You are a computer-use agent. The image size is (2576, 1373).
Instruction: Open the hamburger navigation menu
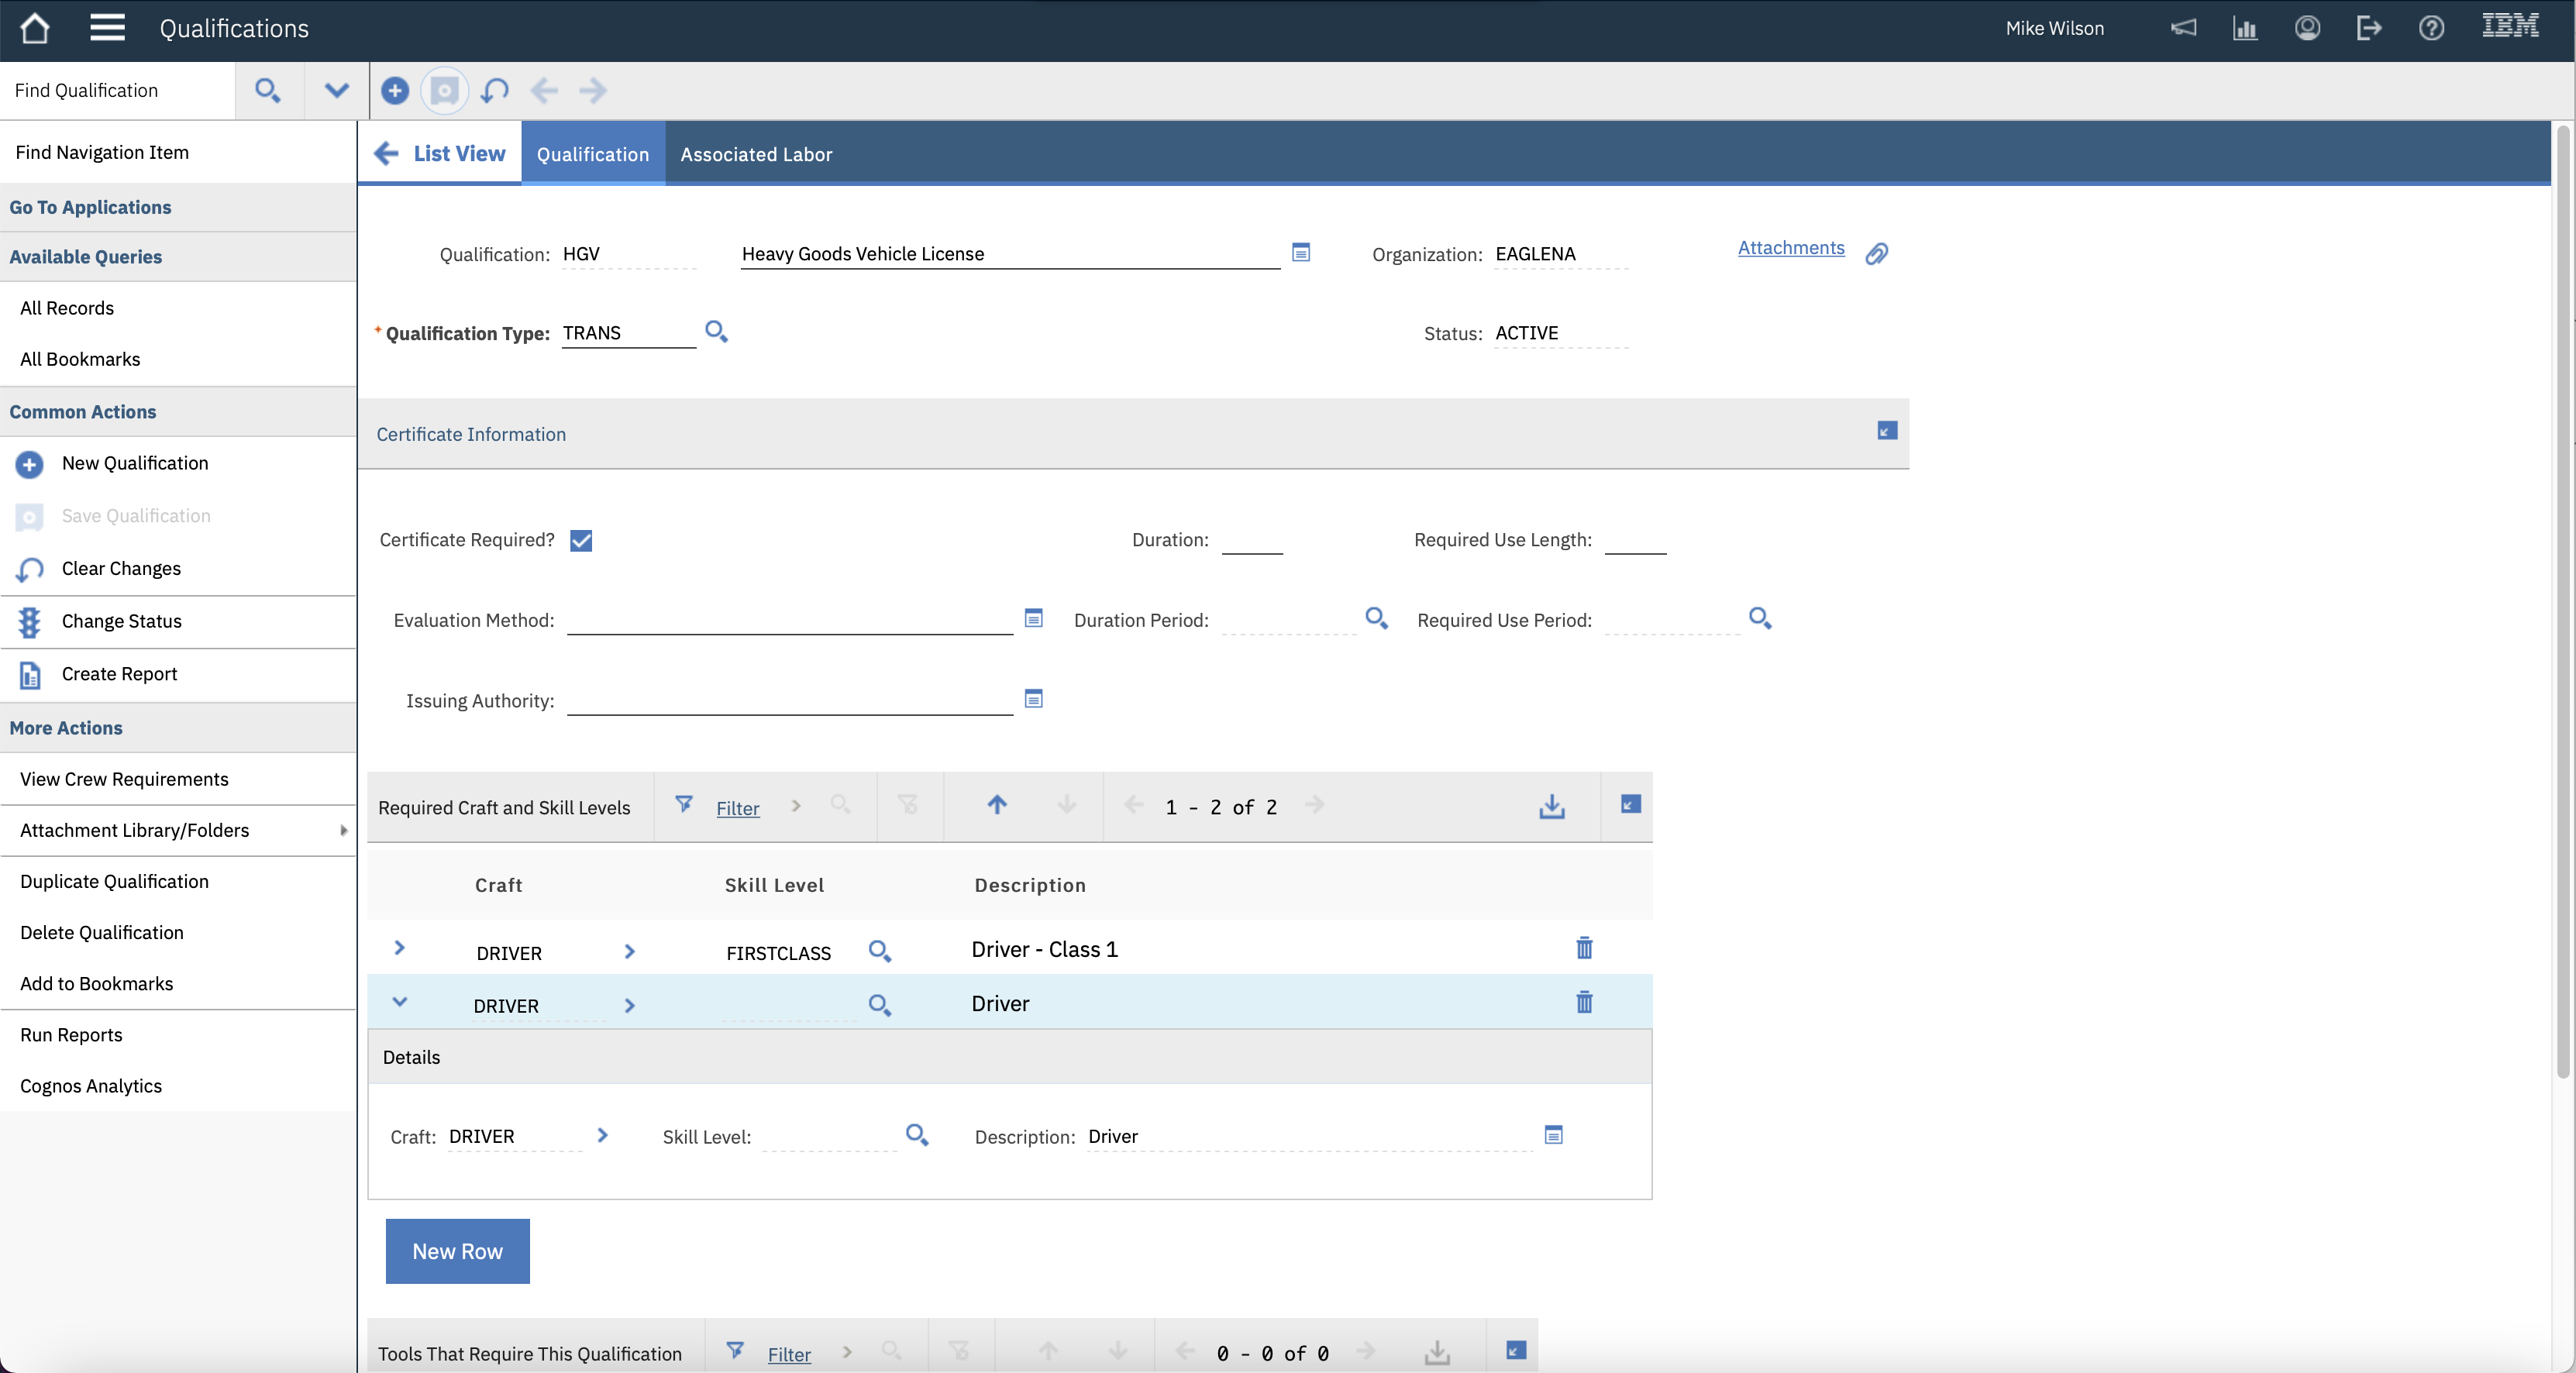(107, 28)
